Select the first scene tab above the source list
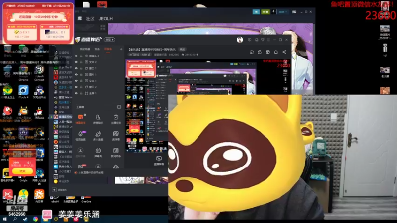 tap(85, 49)
